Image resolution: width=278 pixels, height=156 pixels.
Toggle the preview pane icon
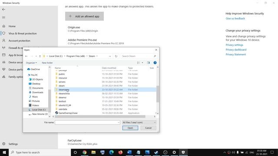click(148, 62)
